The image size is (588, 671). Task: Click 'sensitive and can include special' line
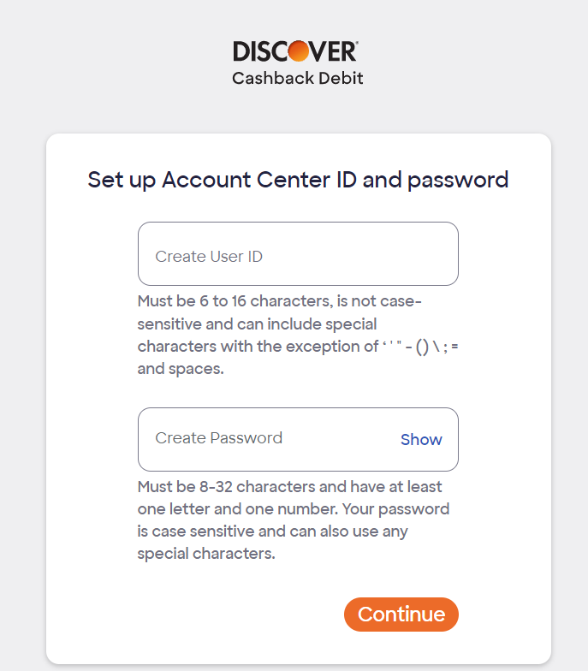point(257,324)
